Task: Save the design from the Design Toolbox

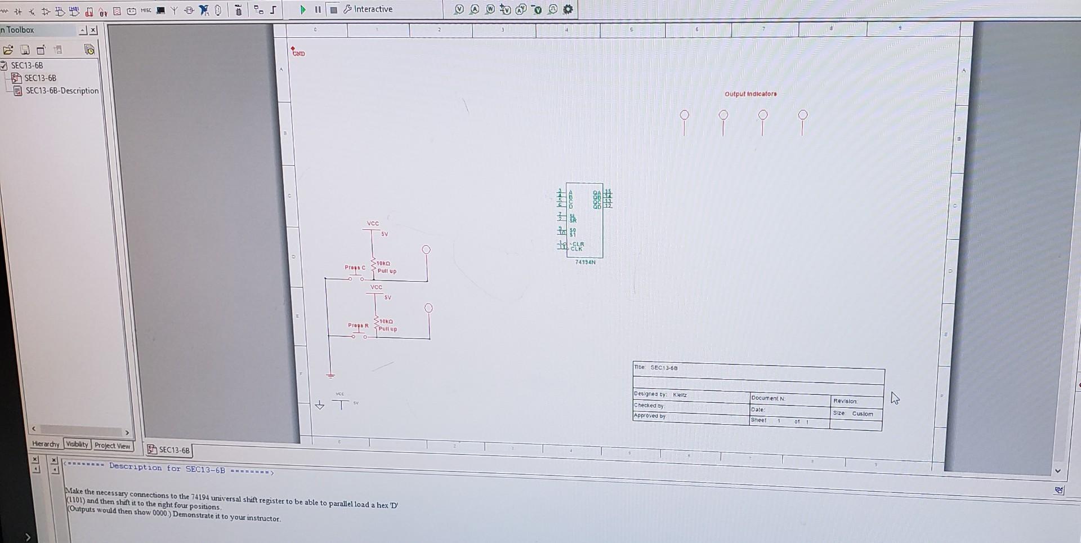Action: click(x=25, y=51)
